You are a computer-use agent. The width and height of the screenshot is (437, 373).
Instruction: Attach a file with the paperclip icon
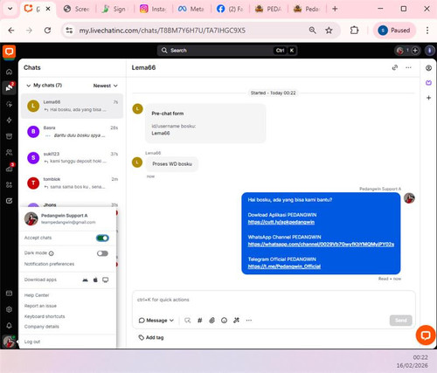coord(212,321)
